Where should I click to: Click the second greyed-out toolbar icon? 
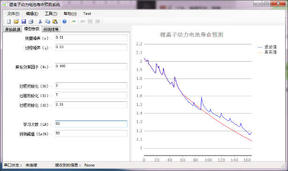coord(90,21)
